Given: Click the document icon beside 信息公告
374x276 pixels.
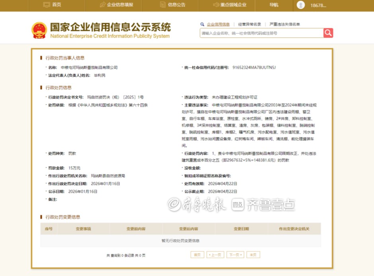Looking at the screenshot, I should pos(163,5).
